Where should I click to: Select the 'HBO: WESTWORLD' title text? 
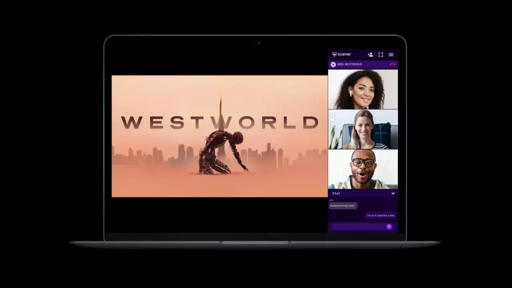click(x=349, y=64)
